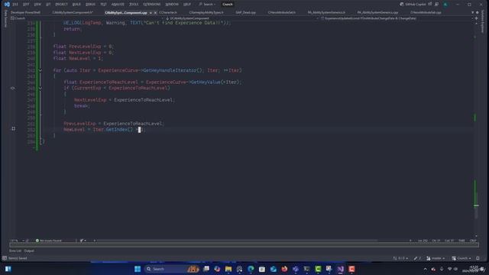Viewport: 489px width, 275px height.
Task: Open the Edit menu
Action: point(26,5)
